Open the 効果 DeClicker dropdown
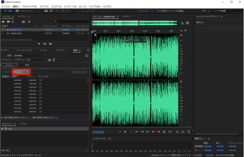Screen dimensions: 244x157 29,55
